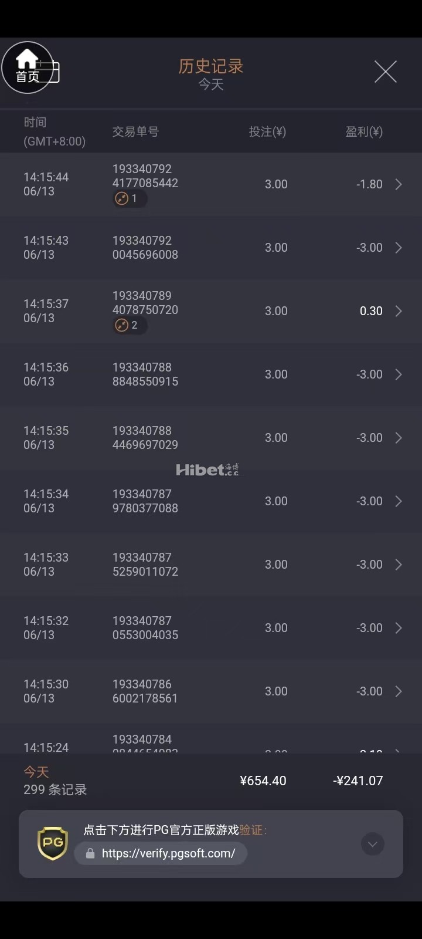Open chevron of the 14:15:35 record
The width and height of the screenshot is (422, 939).
(x=399, y=438)
